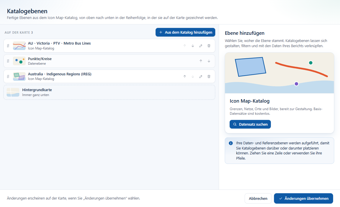
Task: Click Metro Bus Lines layer thumbnail
Action: tap(19, 46)
